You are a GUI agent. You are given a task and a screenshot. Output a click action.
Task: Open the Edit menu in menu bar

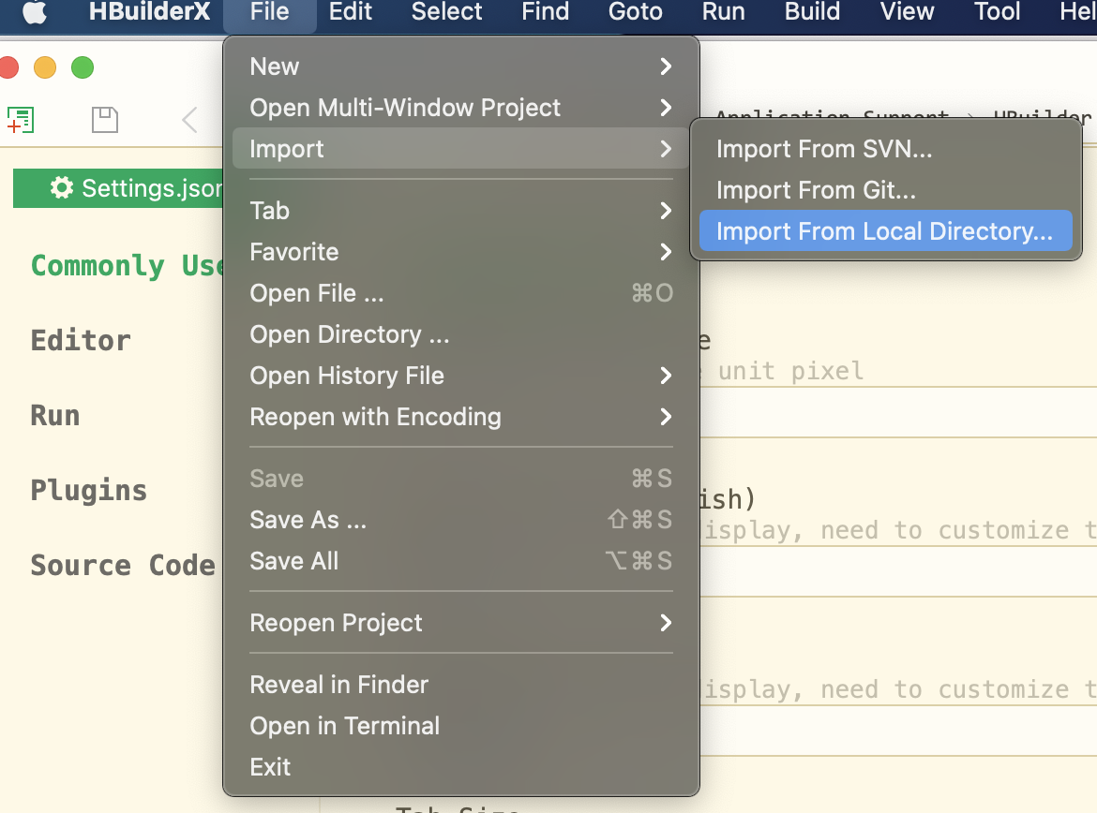350,12
